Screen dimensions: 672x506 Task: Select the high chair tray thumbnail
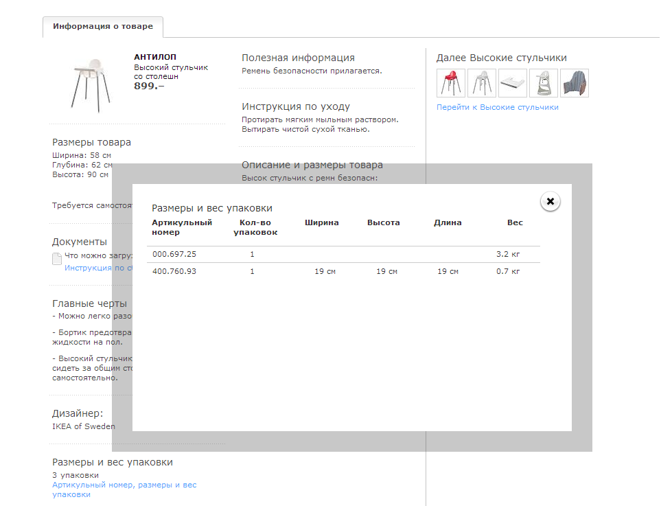pyautogui.click(x=513, y=83)
